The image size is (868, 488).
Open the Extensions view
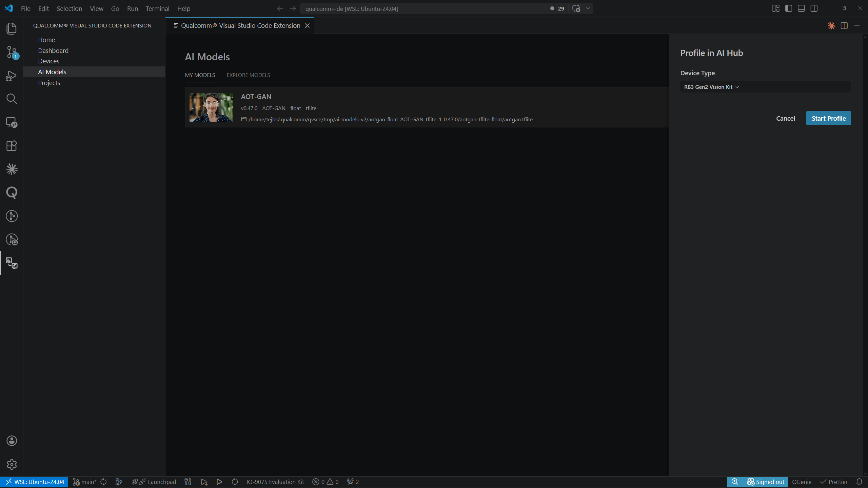point(12,146)
